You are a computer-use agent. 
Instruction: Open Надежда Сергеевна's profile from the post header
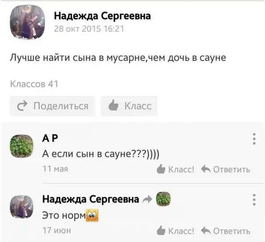102,16
